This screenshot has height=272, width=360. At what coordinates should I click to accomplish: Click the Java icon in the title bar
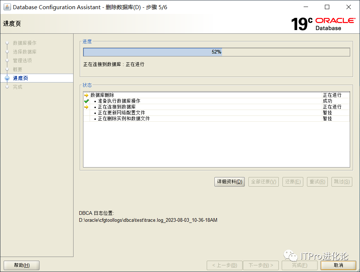click(7, 7)
